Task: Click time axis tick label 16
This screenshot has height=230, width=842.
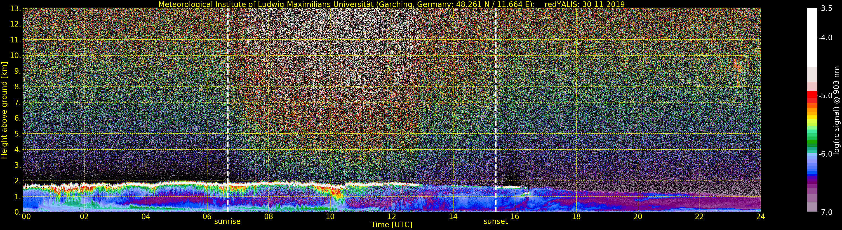Action: click(x=514, y=217)
